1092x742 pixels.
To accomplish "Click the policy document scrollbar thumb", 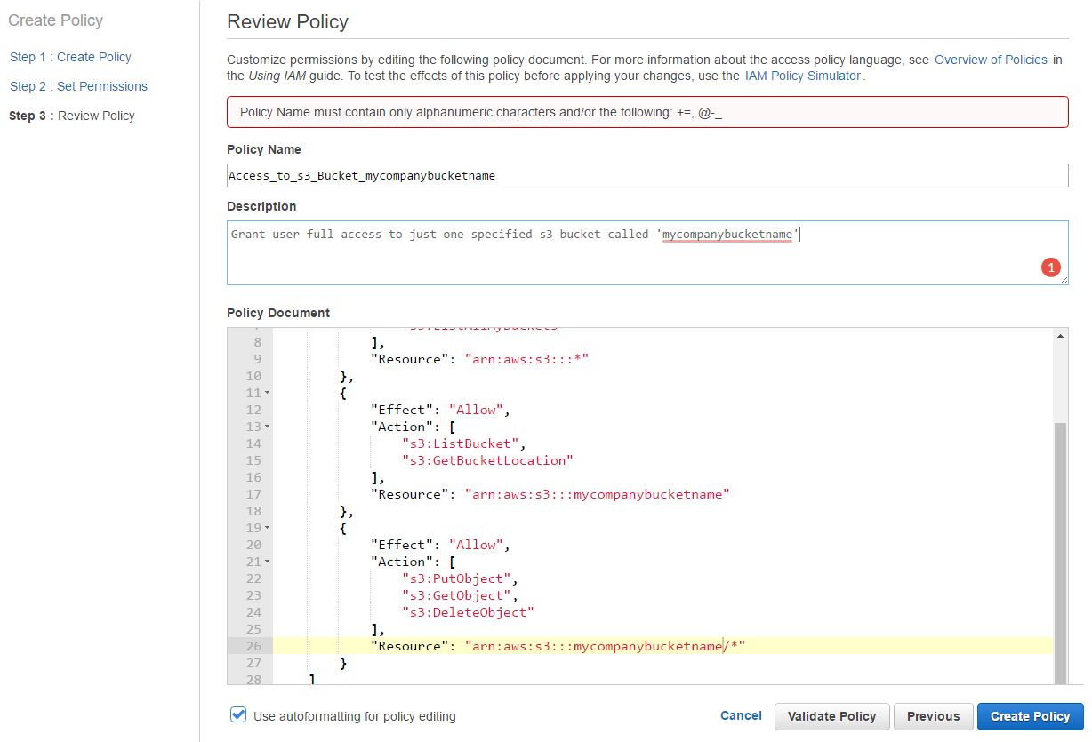I will coord(1060,553).
